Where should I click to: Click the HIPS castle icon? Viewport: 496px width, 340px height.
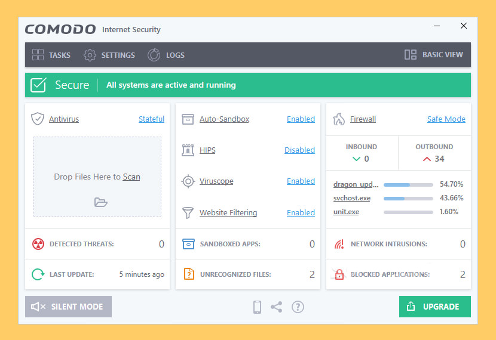coord(188,150)
